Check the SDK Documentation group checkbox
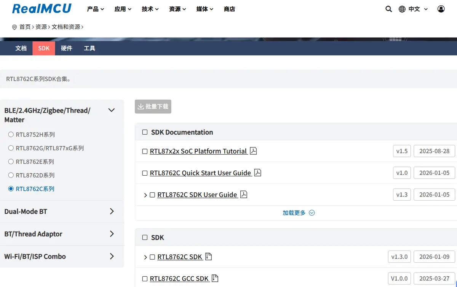Screen dimensions: 457x287 [145, 132]
